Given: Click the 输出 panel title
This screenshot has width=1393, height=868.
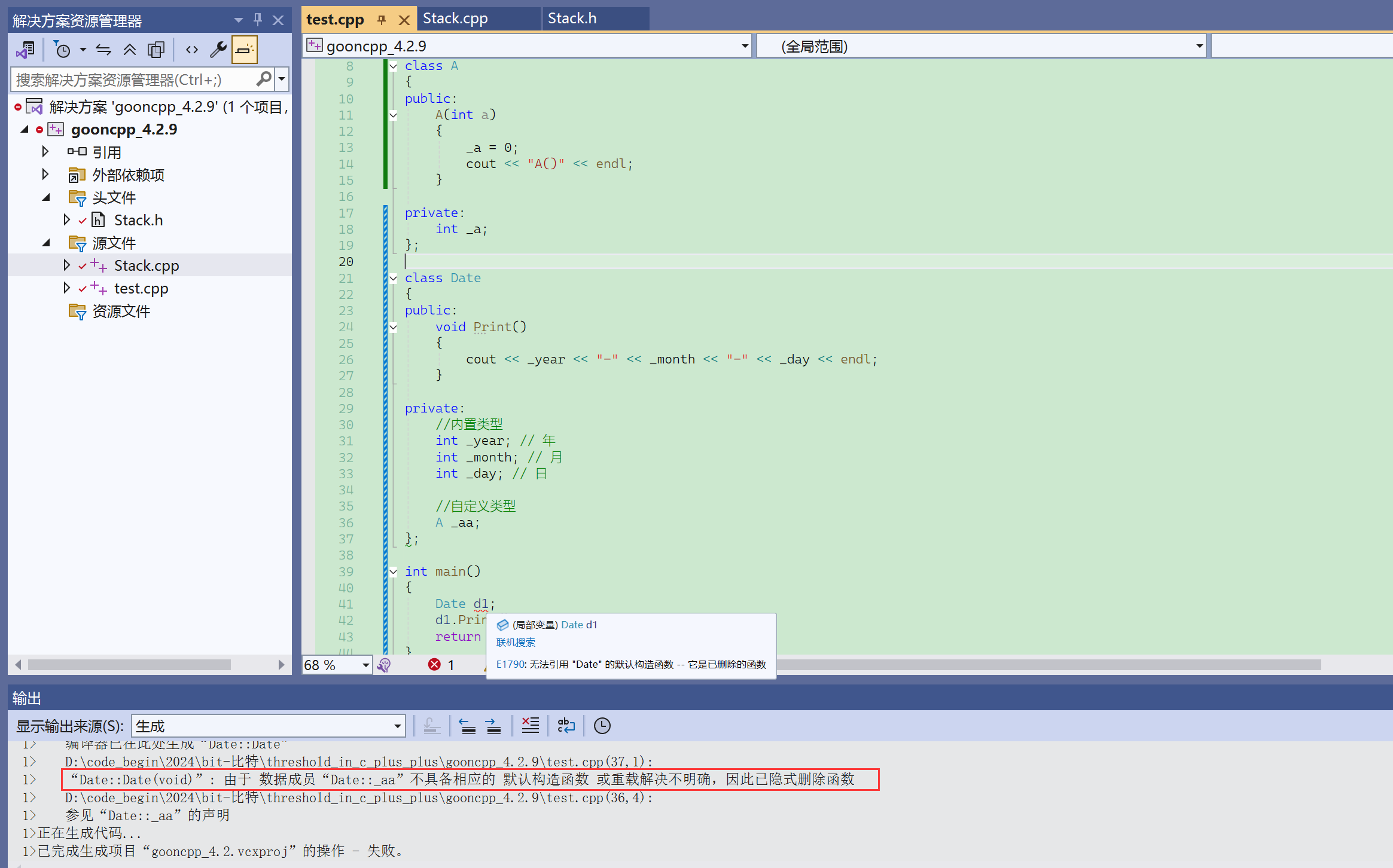Looking at the screenshot, I should (26, 698).
